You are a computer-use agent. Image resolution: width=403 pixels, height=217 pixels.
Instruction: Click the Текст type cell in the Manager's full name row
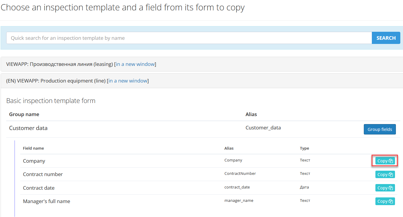coord(305,200)
